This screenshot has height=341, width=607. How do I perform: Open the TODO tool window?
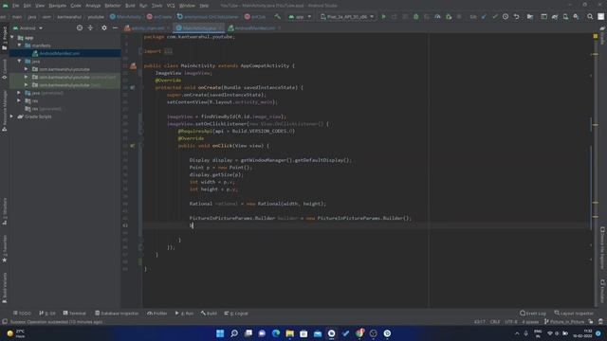22,314
